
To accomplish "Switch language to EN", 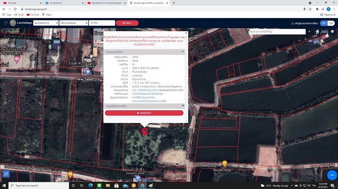I will pos(331,23).
